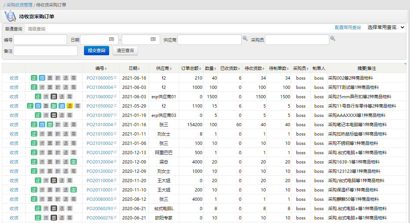The image size is (410, 223).
Task: Sort table by 供应商 column
Action: point(164,68)
